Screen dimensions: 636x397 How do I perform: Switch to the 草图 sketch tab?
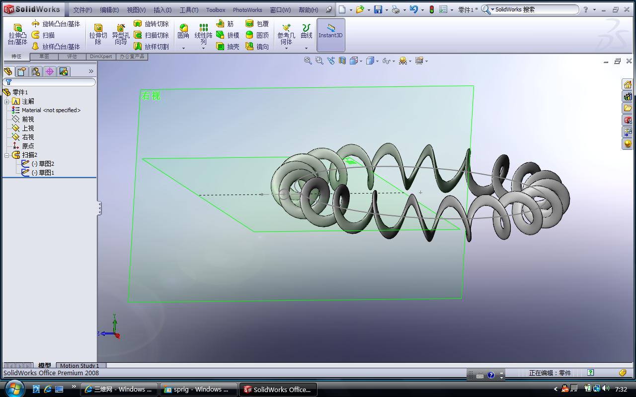[44, 57]
